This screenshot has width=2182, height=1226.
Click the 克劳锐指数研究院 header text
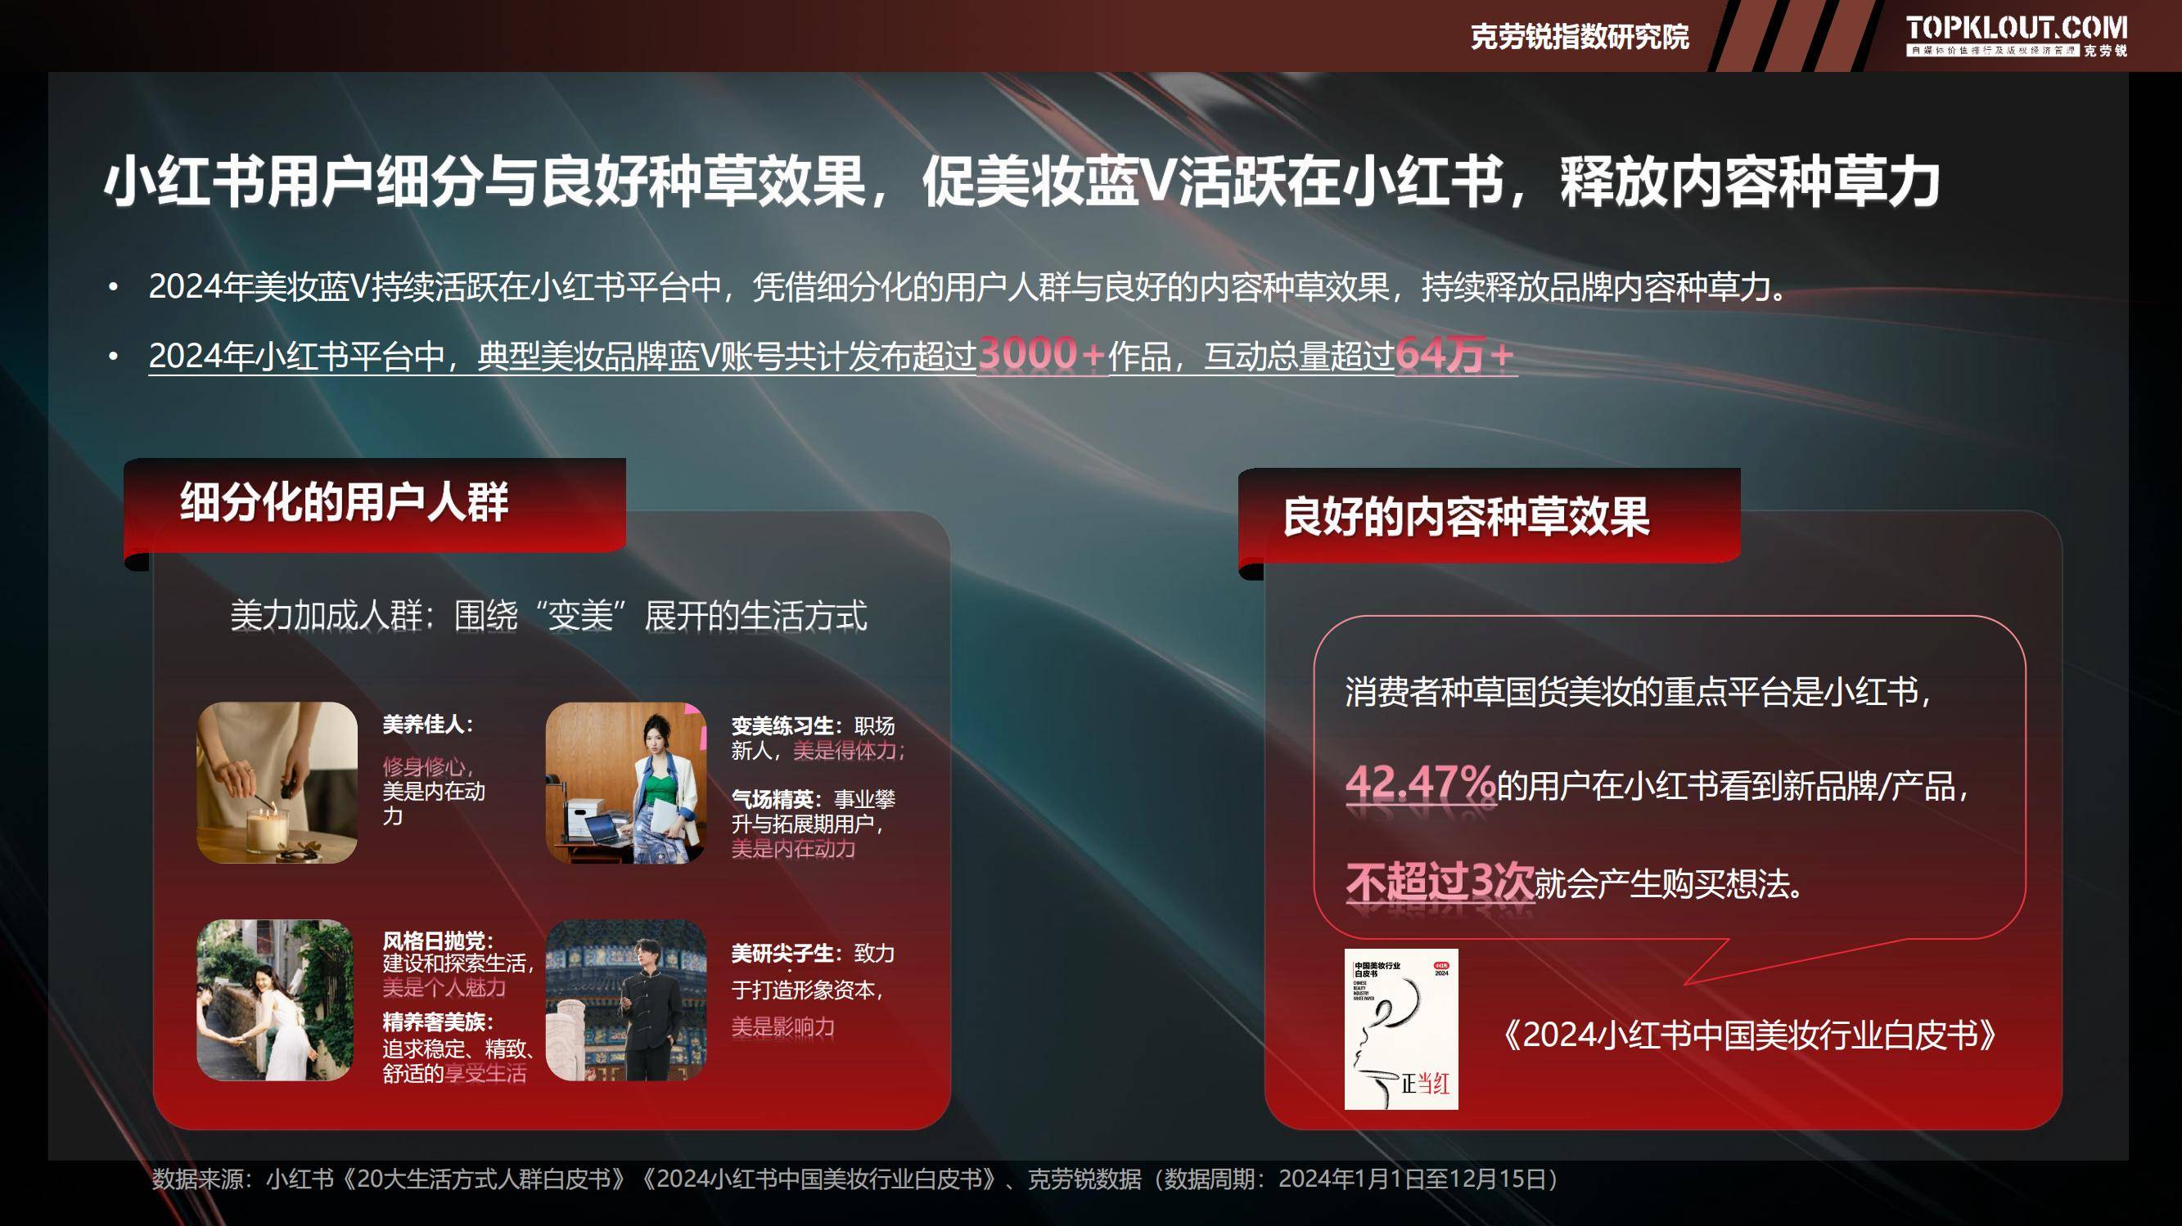[1579, 38]
